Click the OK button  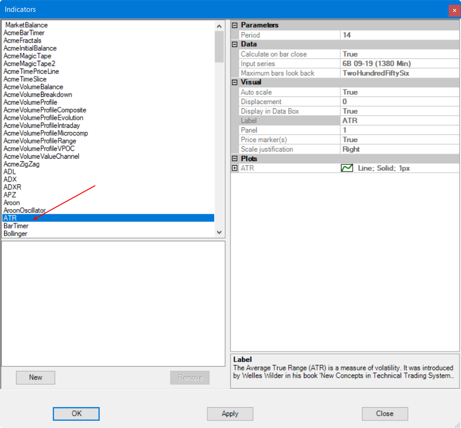[x=76, y=414]
